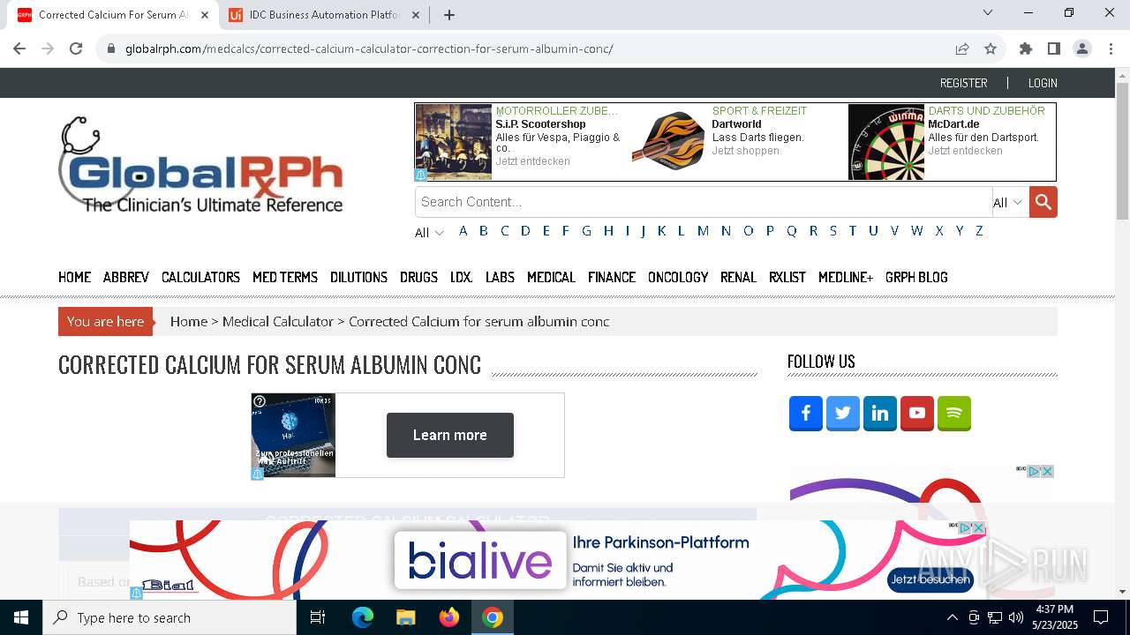
Task: Open GlobalRPh Twitter page icon
Action: pyautogui.click(x=843, y=413)
